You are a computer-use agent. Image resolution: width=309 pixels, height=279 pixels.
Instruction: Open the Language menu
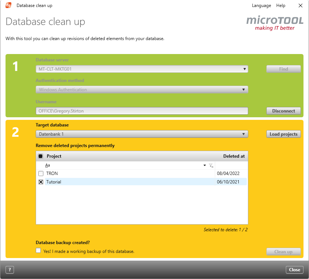[262, 6]
